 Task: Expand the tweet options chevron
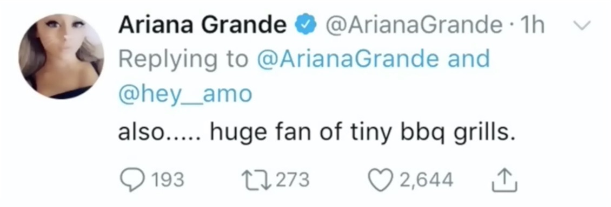tap(583, 26)
